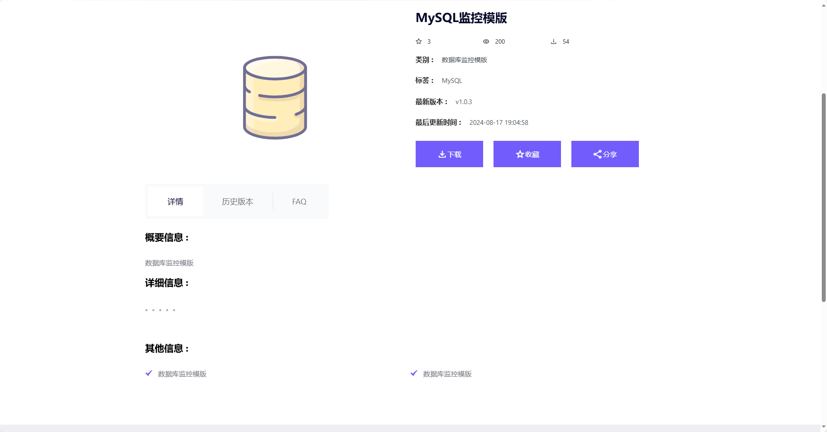The image size is (827, 432).
Task: Click the 2024-08-17 19:04:58 update timestamp
Action: (499, 123)
